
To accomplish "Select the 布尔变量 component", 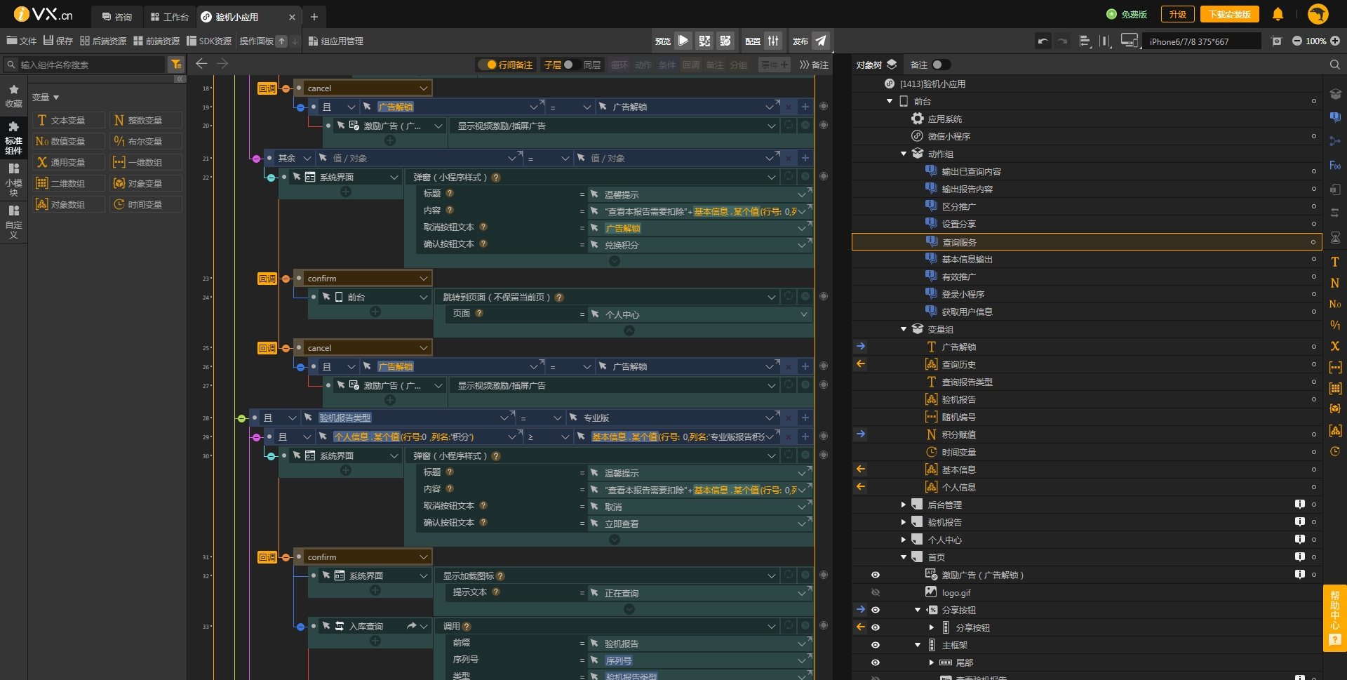I will click(x=145, y=141).
